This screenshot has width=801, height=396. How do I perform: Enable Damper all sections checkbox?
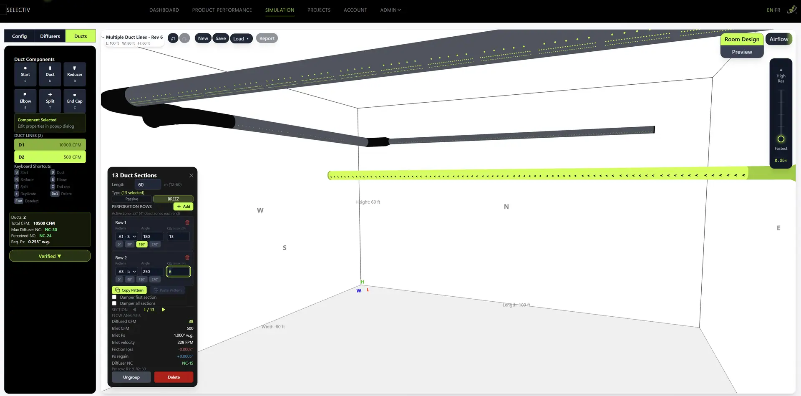114,303
